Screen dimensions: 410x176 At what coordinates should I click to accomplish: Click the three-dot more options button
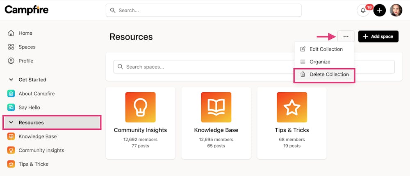click(x=346, y=36)
